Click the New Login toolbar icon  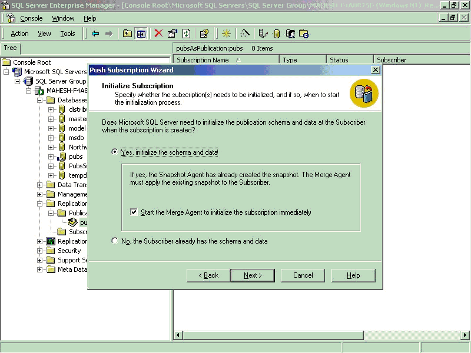tap(290, 34)
